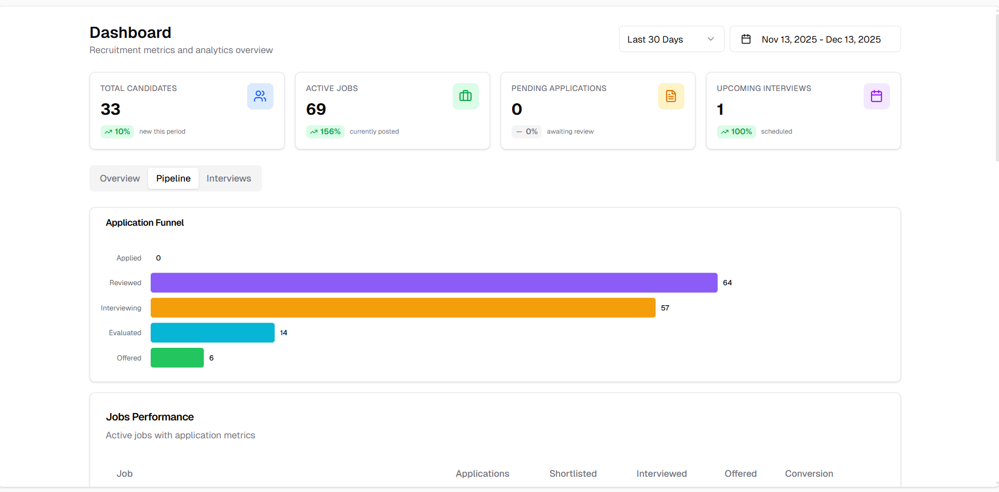The width and height of the screenshot is (999, 492).
Task: Click the Conversion column header
Action: (x=809, y=474)
